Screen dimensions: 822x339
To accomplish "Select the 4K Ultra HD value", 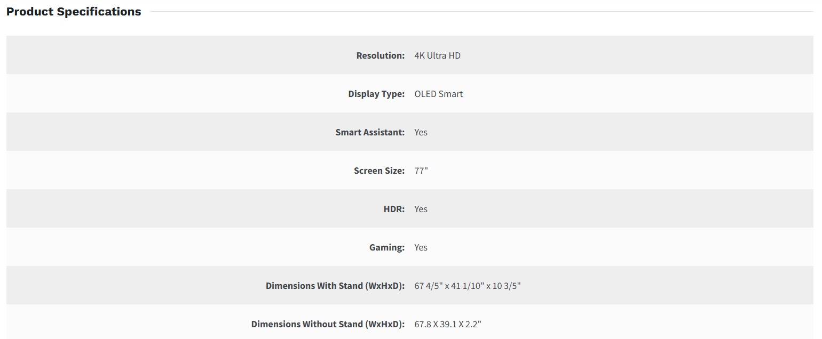I will [x=437, y=55].
